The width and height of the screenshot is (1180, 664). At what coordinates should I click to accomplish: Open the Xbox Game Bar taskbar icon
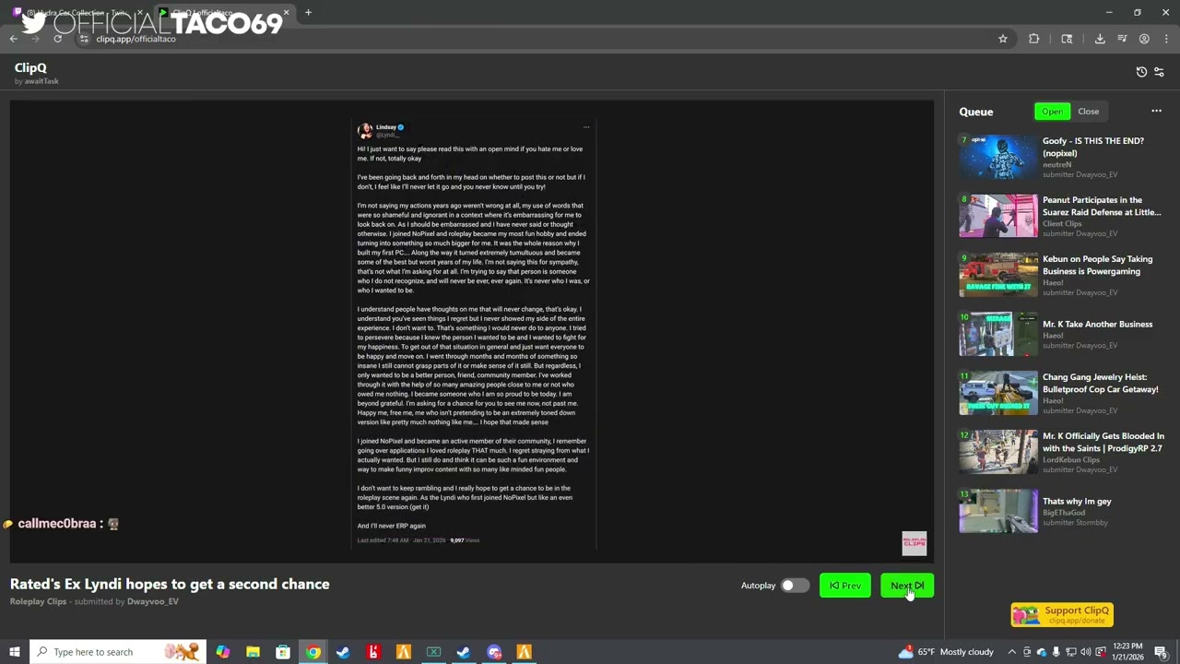tap(433, 652)
